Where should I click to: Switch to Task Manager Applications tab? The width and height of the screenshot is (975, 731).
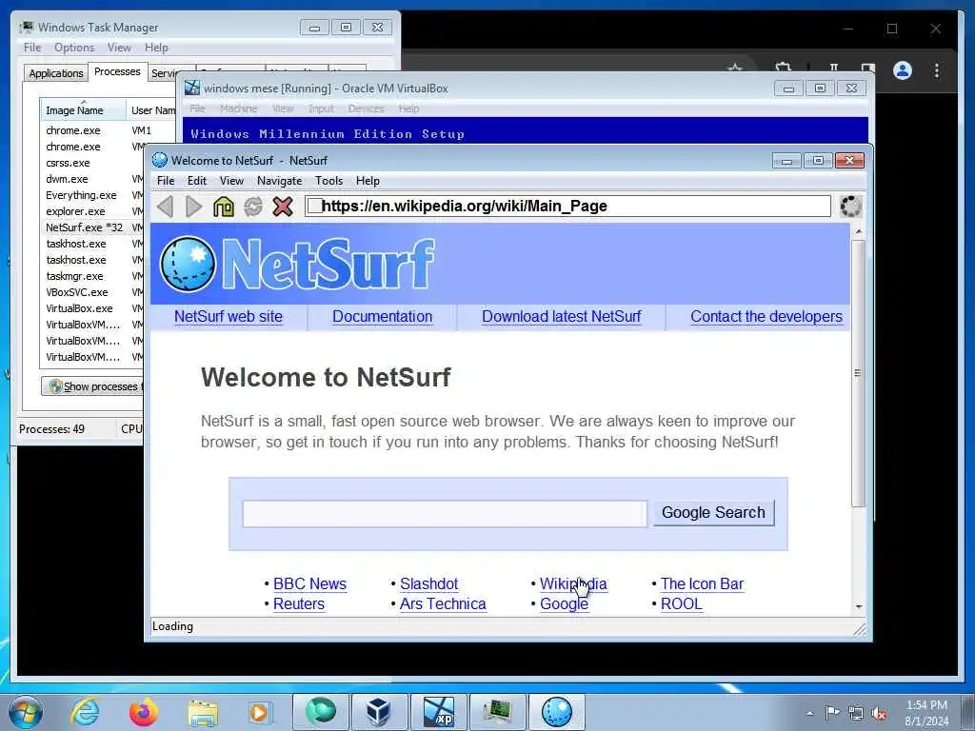[56, 72]
